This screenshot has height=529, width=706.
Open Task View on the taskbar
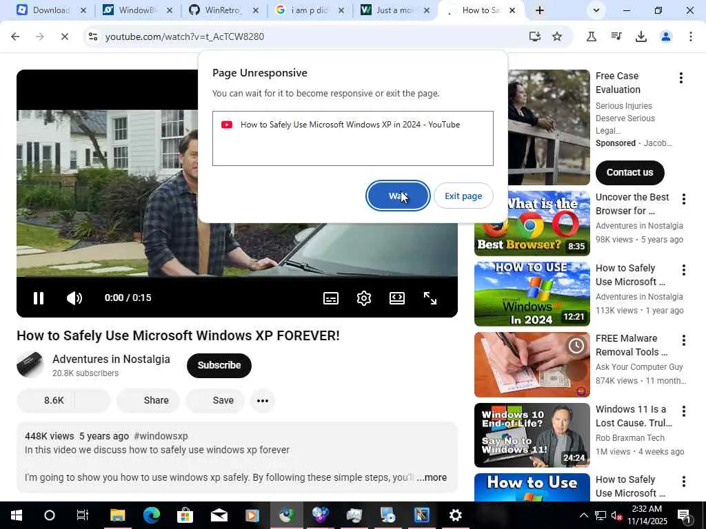click(x=83, y=515)
